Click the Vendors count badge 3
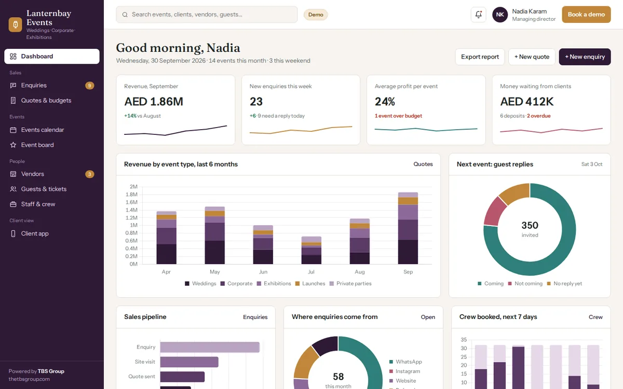This screenshot has width=623, height=389. 89,174
